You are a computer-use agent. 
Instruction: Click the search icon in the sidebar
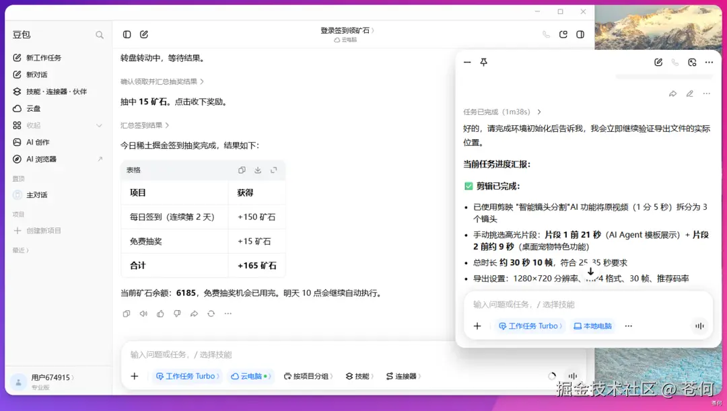point(99,35)
